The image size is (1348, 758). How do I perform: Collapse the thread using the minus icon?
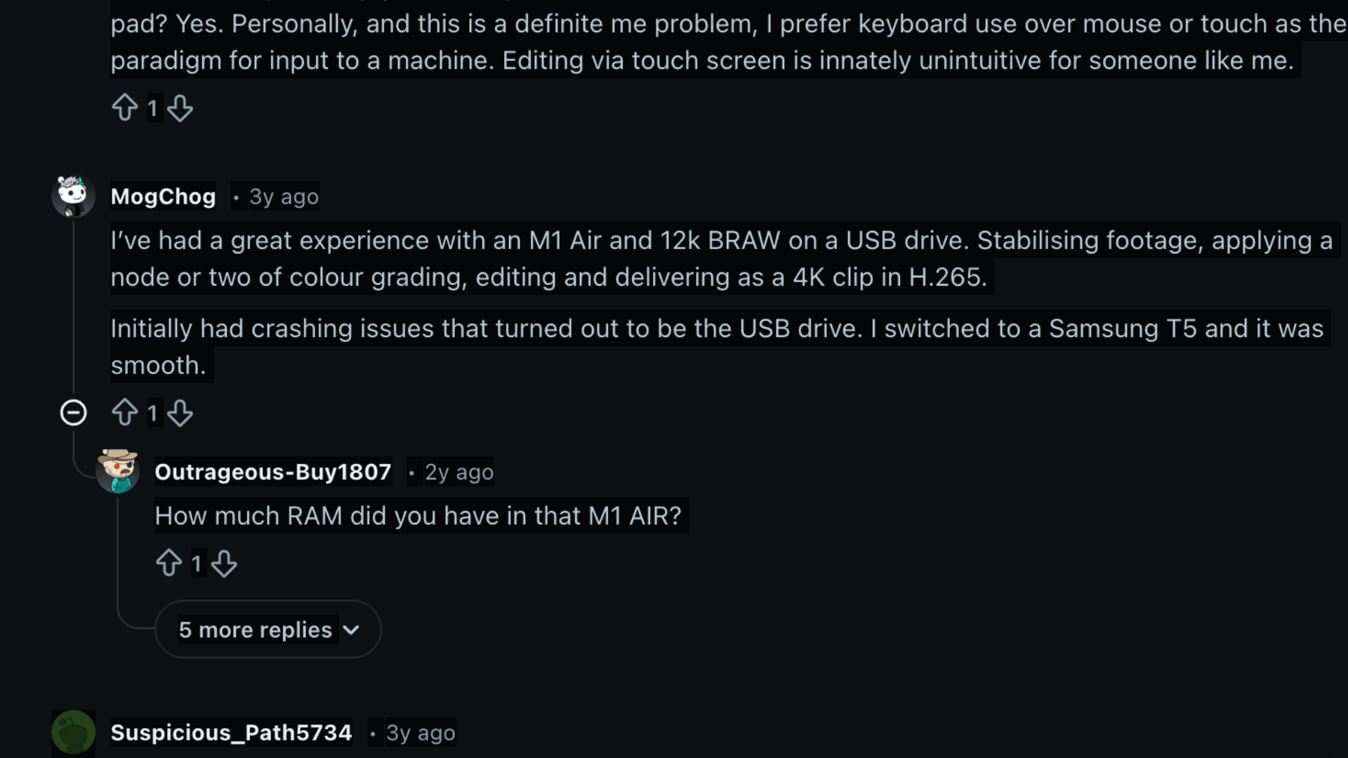click(x=74, y=413)
